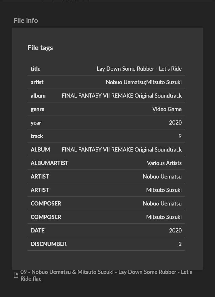Open the Let's Ride.flac file name
The height and width of the screenshot is (297, 215).
tap(106, 275)
